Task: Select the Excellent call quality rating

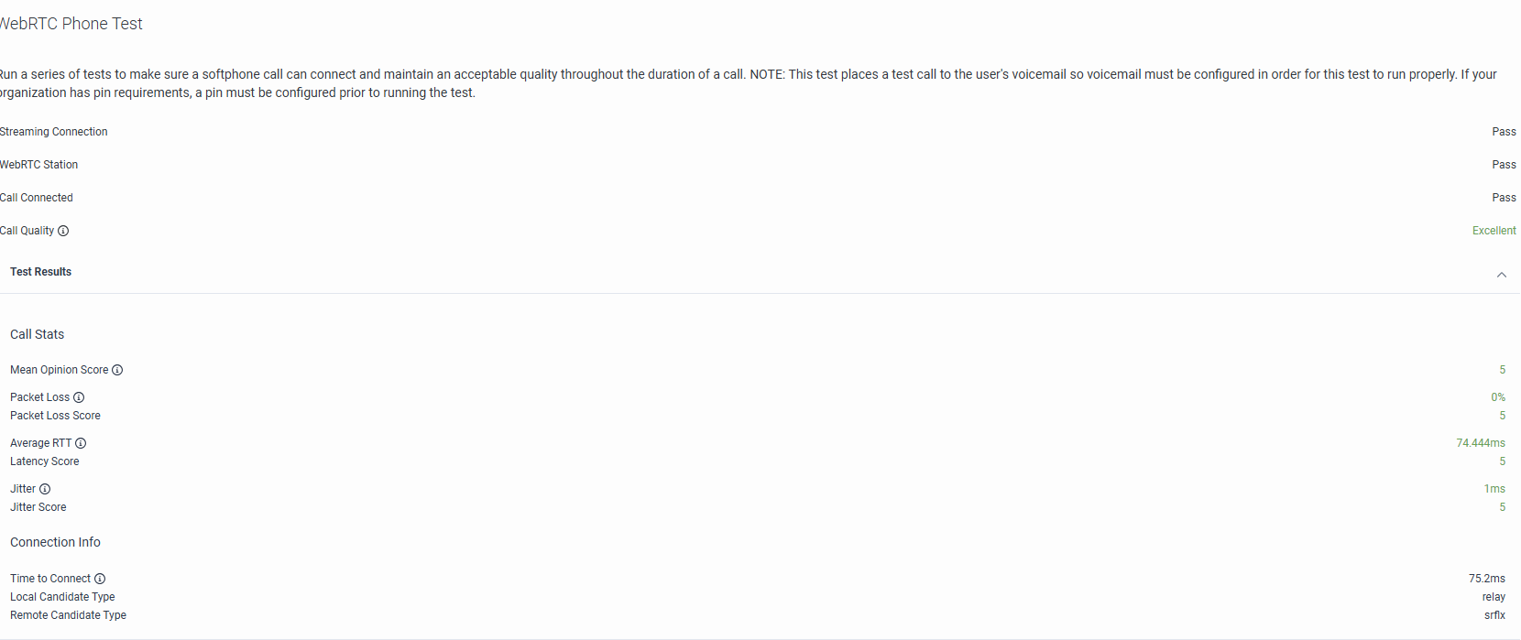Action: click(1494, 231)
